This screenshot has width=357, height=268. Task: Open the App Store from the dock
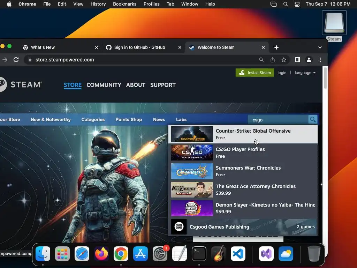(140, 254)
